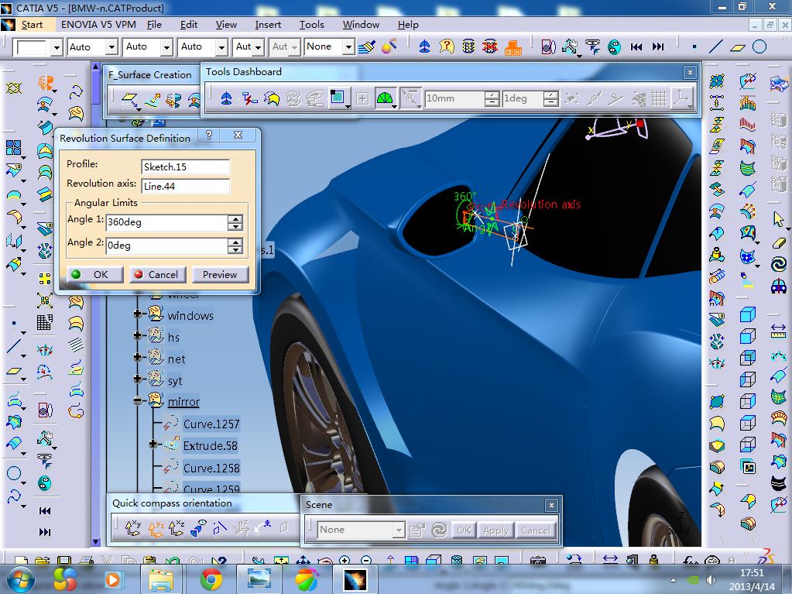Open the Insert menu
This screenshot has height=594, width=792.
click(x=268, y=24)
